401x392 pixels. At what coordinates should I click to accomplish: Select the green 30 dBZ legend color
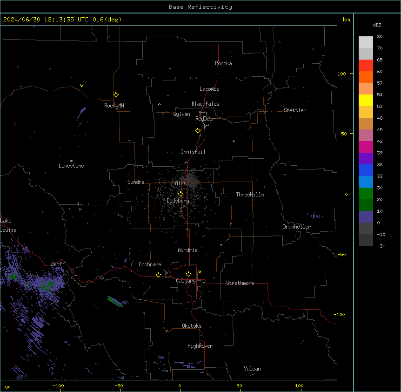[366, 194]
